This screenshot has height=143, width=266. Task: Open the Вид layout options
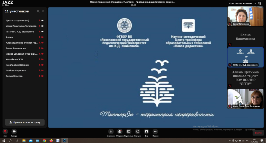click(146, 131)
